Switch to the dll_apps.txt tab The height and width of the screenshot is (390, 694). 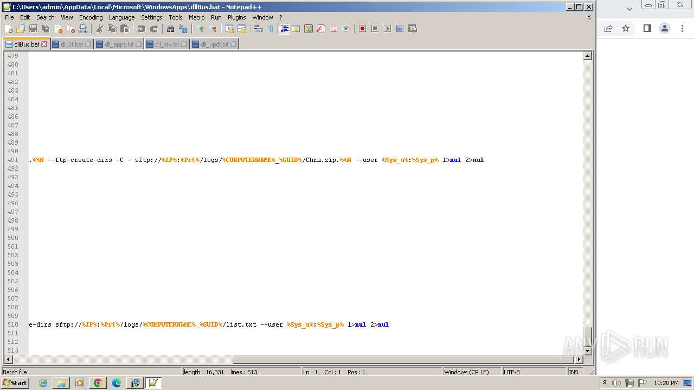point(119,44)
